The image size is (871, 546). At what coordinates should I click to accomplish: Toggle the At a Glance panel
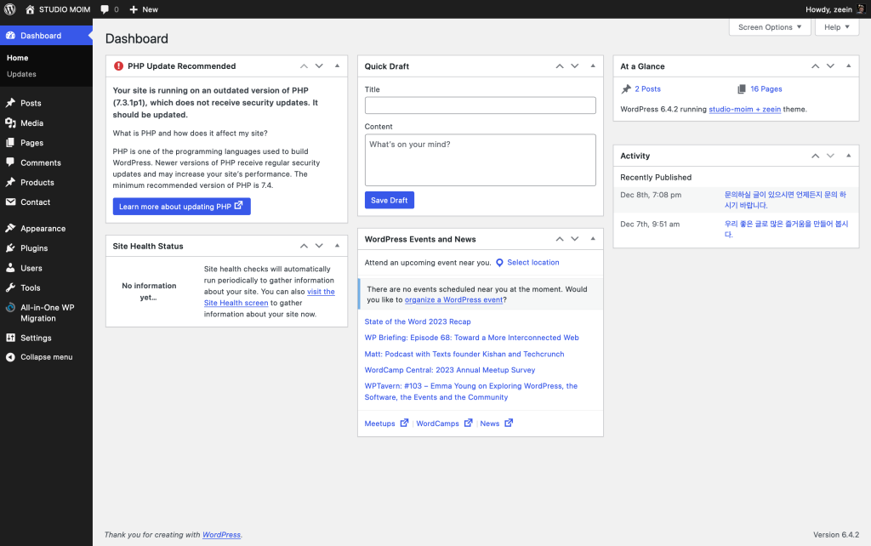(848, 66)
